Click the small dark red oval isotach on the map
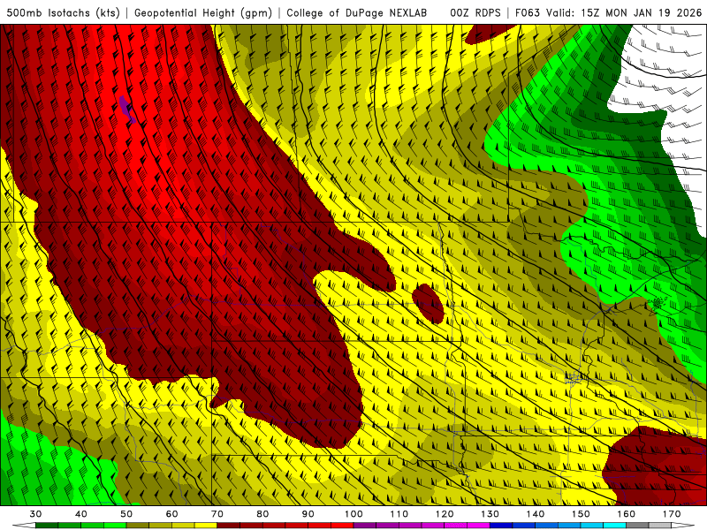Screen dimensions: 707x530 coord(428,304)
